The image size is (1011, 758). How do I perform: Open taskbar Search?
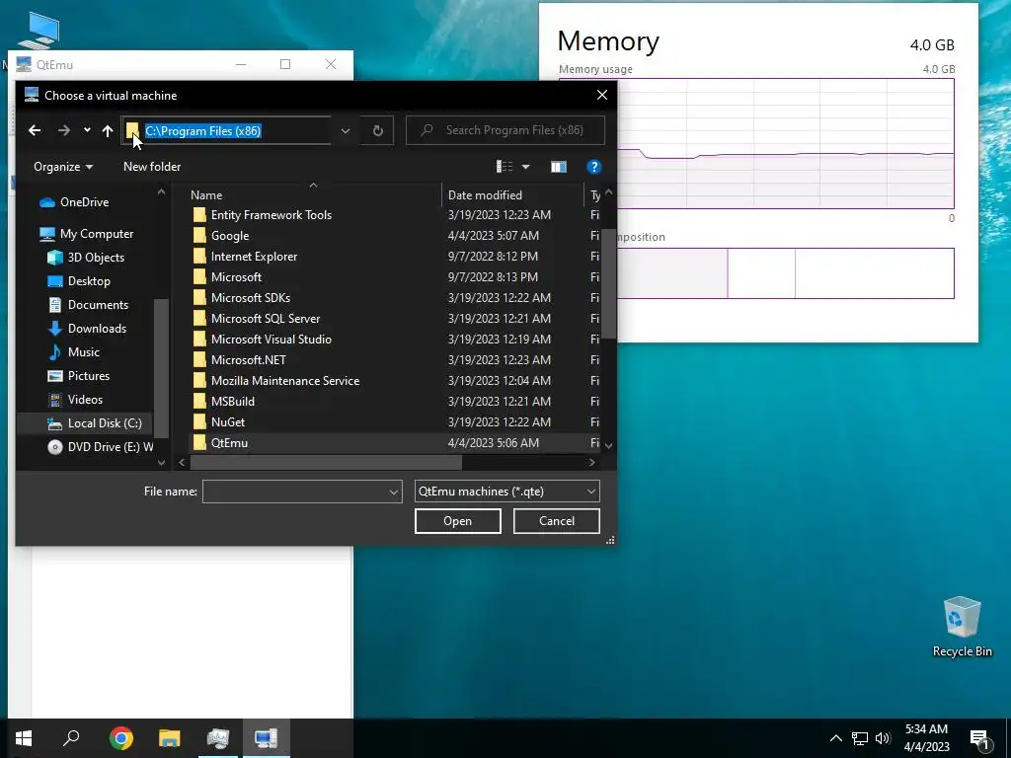tap(71, 738)
